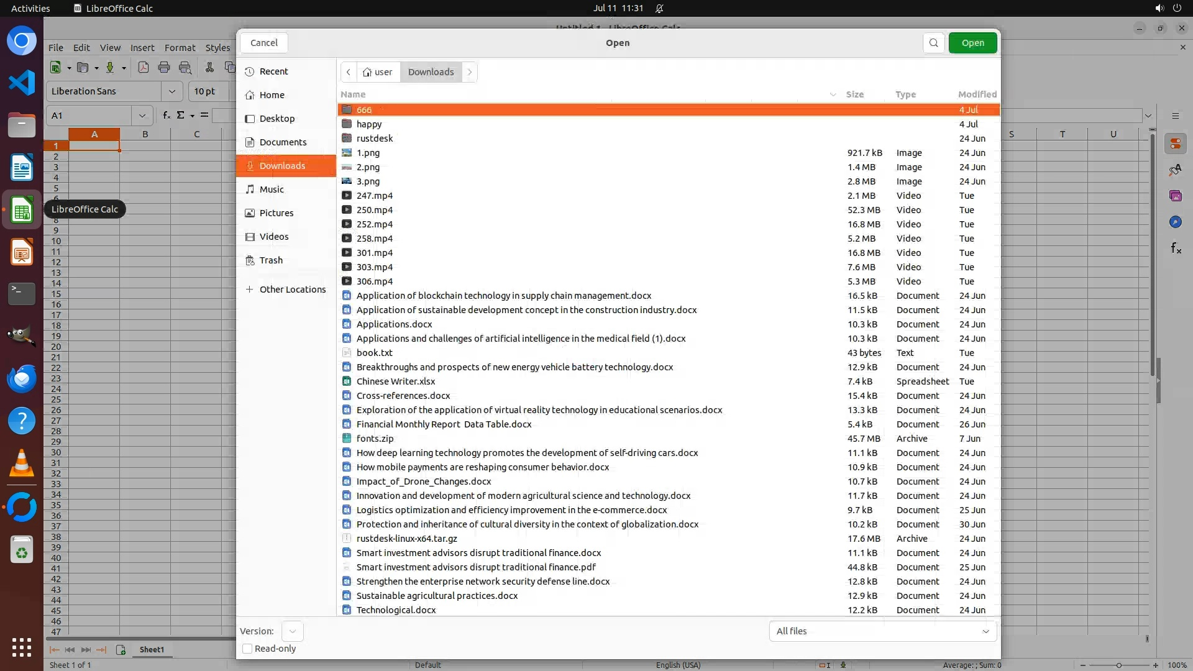The image size is (1193, 671).
Task: Open the All files filter dropdown
Action: 882,631
